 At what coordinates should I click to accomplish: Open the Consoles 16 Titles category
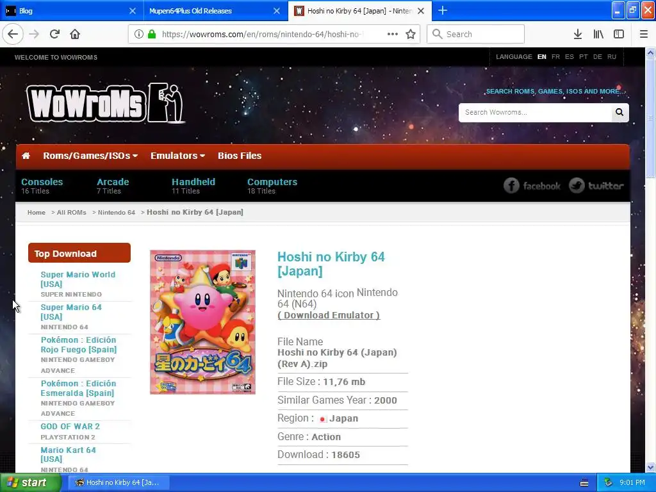click(x=42, y=186)
